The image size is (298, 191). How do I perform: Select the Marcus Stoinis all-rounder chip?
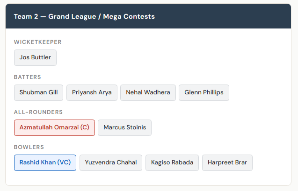pos(124,127)
